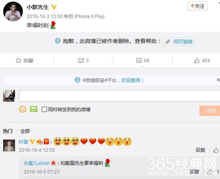220x179 pixels.
Task: Click the +关注 follow button
Action: [x=198, y=6]
